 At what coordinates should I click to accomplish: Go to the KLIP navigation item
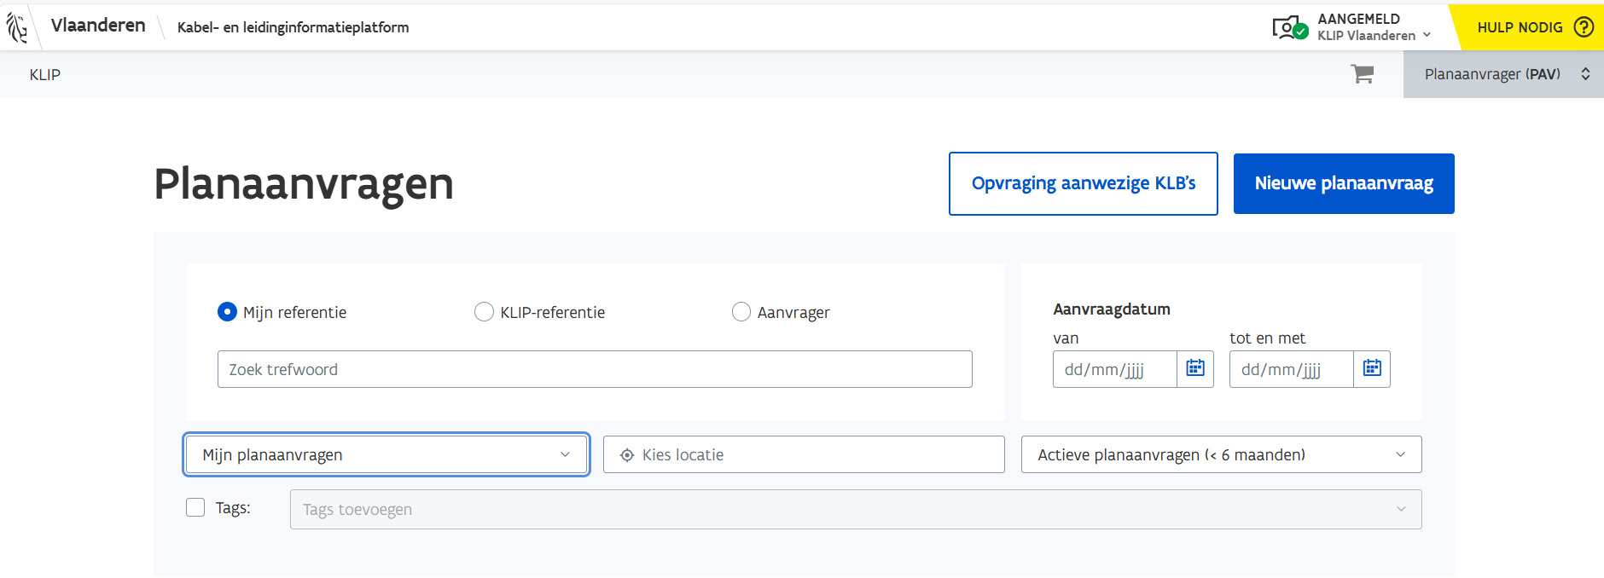point(45,75)
